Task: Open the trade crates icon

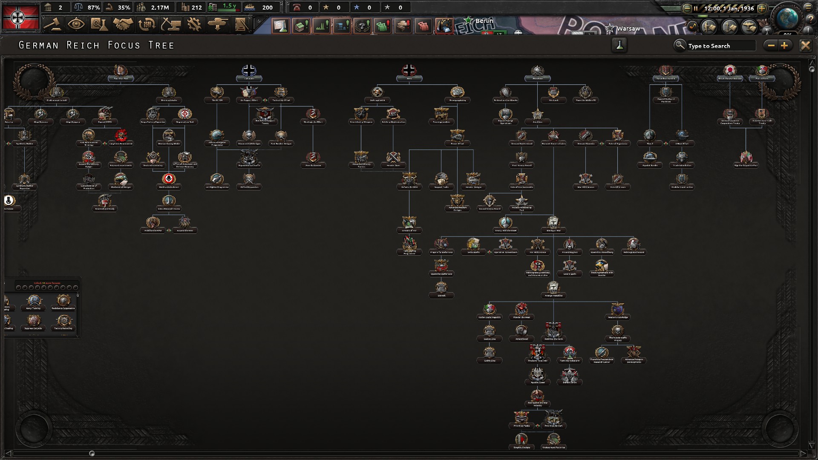Action: [x=147, y=24]
